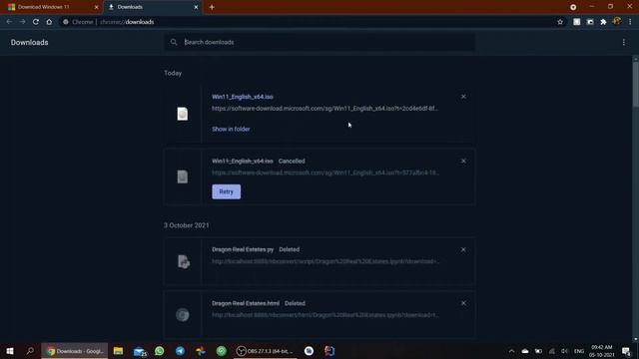Click the media control toolbar icon

(590, 22)
